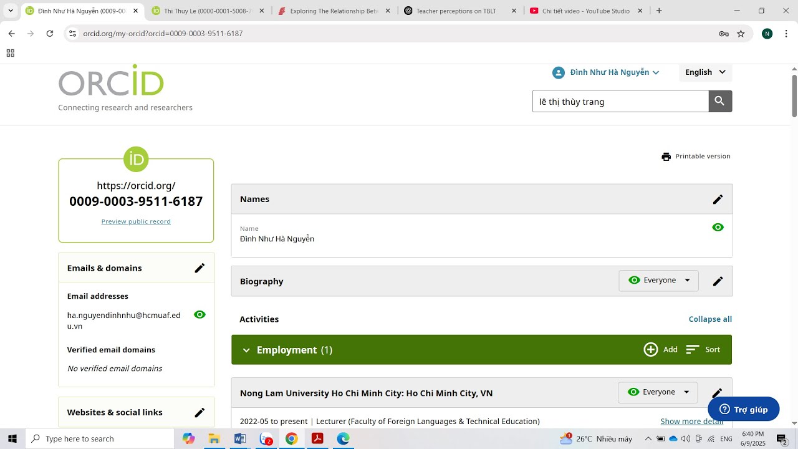Add a new Employment entry

661,350
